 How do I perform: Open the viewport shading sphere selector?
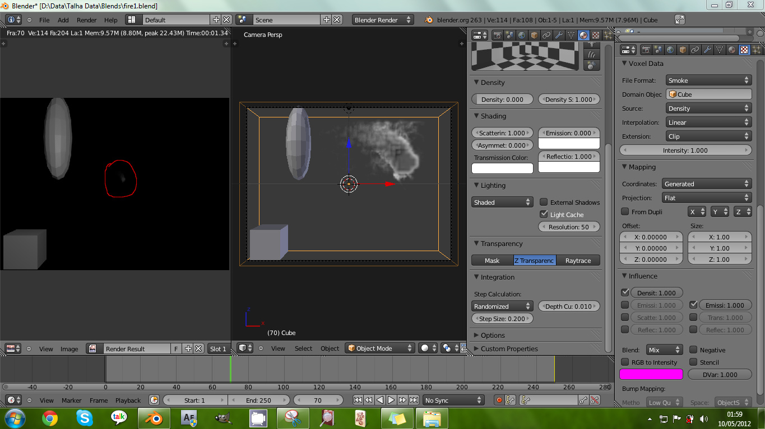pos(428,348)
